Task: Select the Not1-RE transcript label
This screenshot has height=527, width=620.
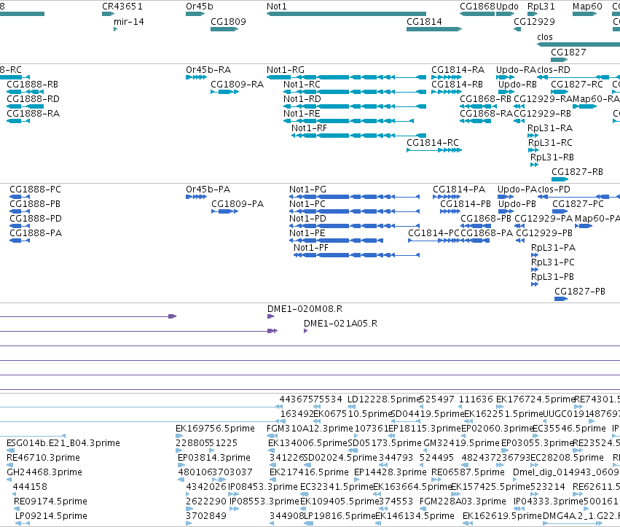Action: click(302, 114)
